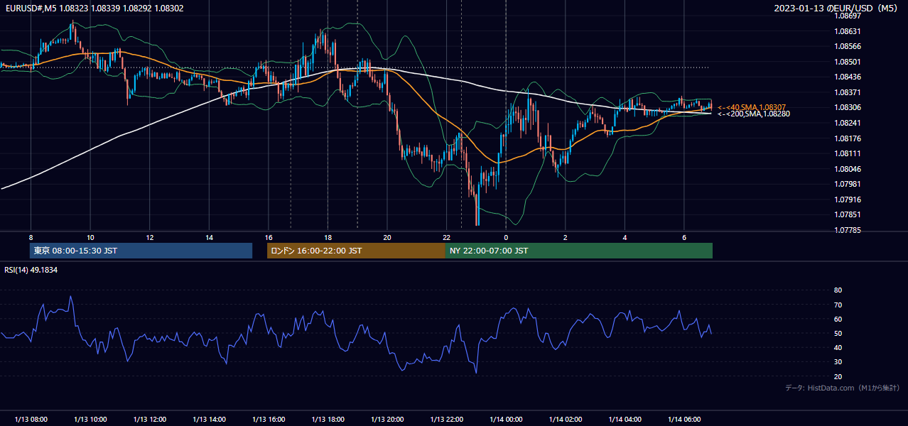Viewport: 908px width, 426px height.
Task: Click price axis value 1.07851
Action: coord(848,214)
